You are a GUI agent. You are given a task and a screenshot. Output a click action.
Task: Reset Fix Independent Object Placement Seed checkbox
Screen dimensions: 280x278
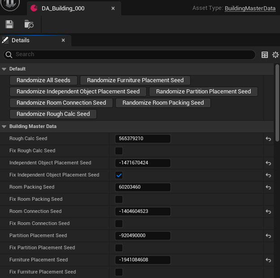click(268, 175)
